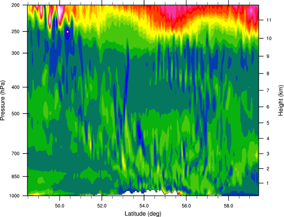
Task: Click the 500 hPa pressure tick label
Action: click(x=16, y=114)
